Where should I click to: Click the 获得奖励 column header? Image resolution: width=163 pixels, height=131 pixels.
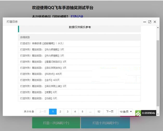coord(79,37)
